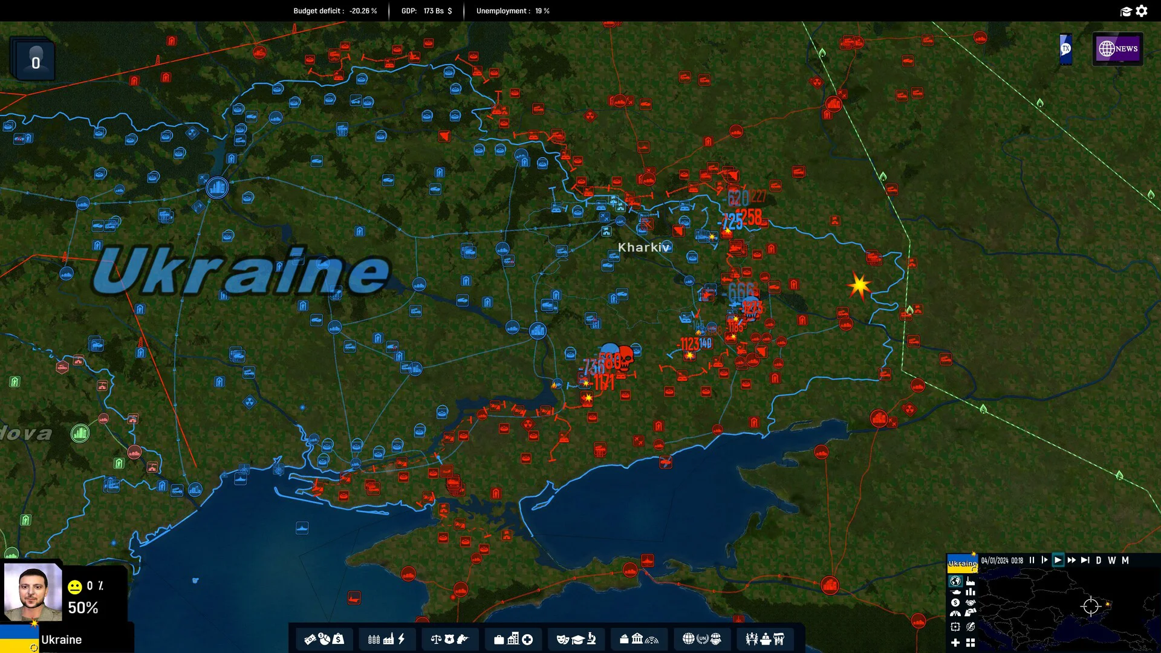This screenshot has height=653, width=1161.
Task: Open the infrastructure and healthcare panel
Action: (514, 640)
